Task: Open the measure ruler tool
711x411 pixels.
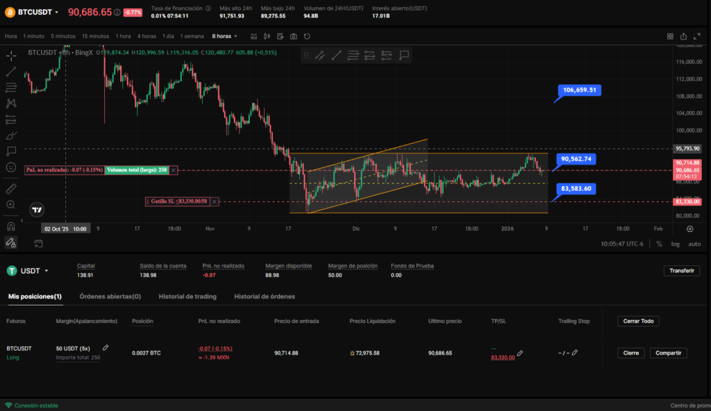Action: [11, 188]
